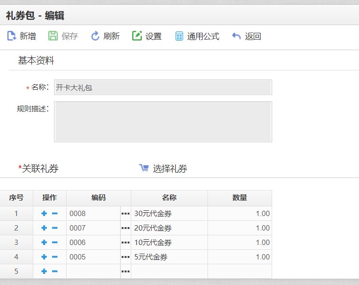359x285 pixels.
Task: Click the 编码 column header
Action: 98,198
